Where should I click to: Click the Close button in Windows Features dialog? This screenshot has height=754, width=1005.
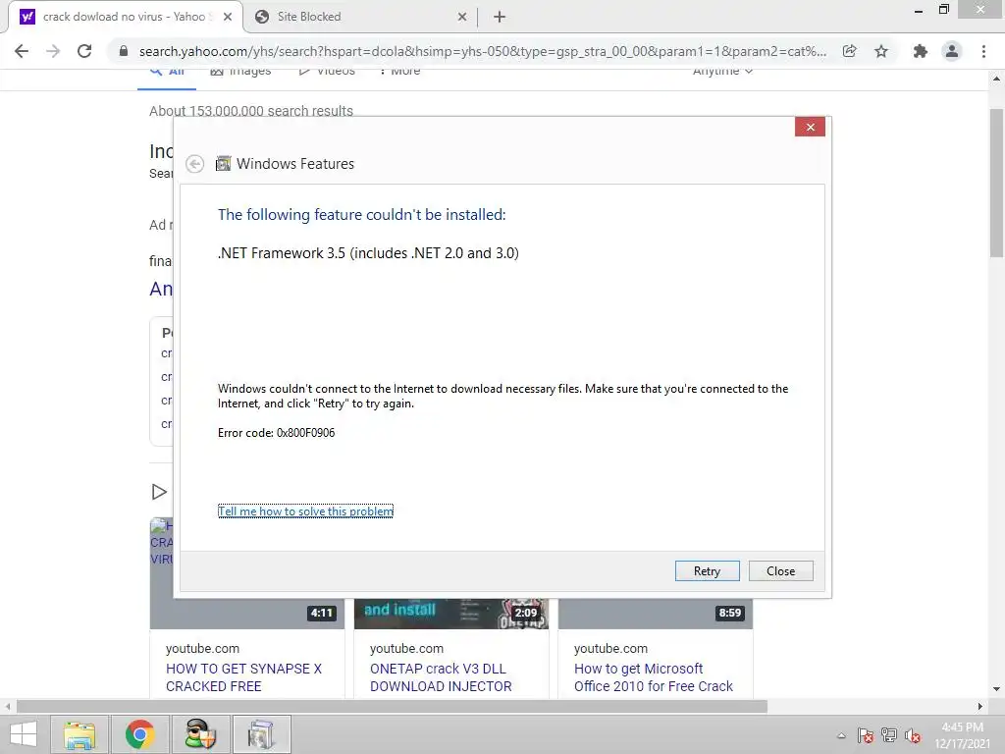[780, 570]
